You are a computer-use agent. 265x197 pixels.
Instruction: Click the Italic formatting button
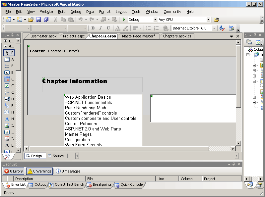point(101,28)
